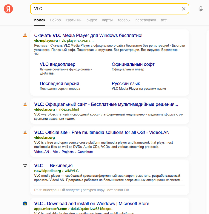Open the видео tab
Viewport: 209px width, 214px height.
92,20
